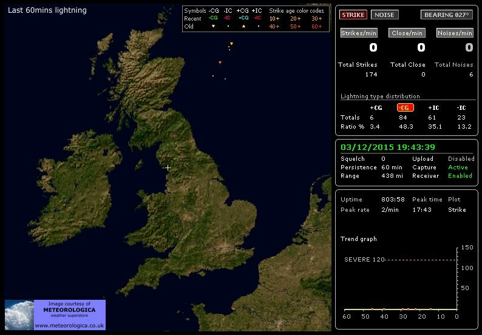This screenshot has height=335, width=482.
Task: Click the 60+ strike age color code
Action: tap(317, 27)
